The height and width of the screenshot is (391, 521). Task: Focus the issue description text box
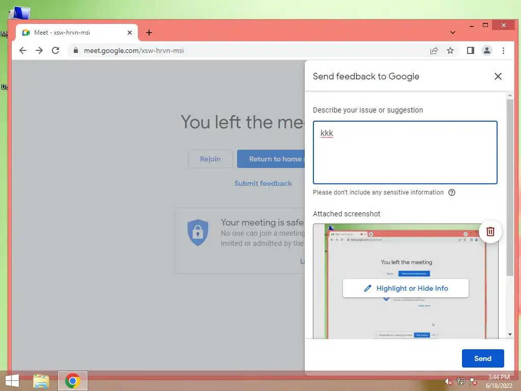pyautogui.click(x=405, y=152)
